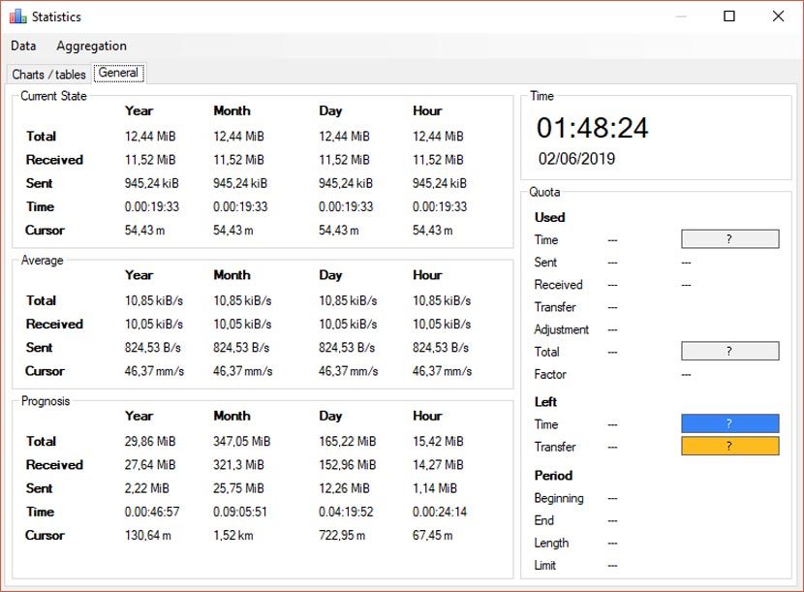Screen dimensions: 804x592
Task: Click Prognosis Year Sent 2,22 MiB
Action: [x=146, y=488]
